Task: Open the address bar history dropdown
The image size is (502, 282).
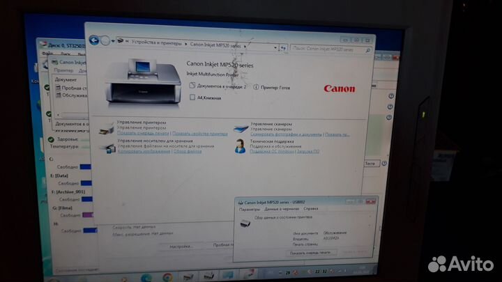Action: 275,47
